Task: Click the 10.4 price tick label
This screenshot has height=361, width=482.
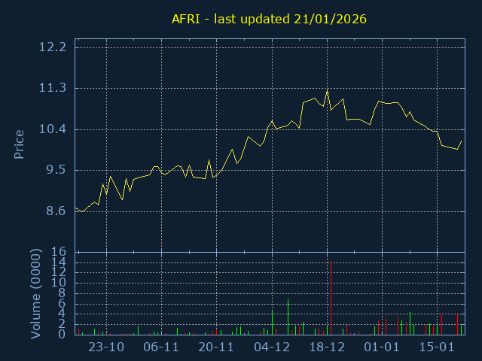Action: [52, 129]
